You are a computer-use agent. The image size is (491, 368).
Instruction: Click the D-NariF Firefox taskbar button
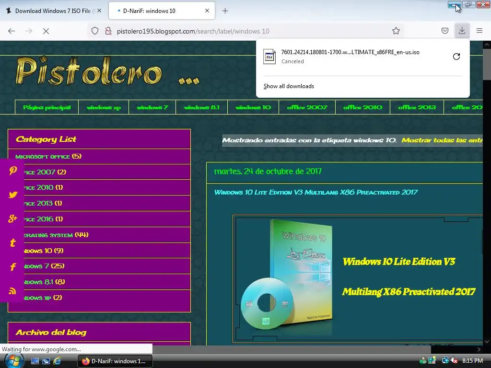(115, 361)
